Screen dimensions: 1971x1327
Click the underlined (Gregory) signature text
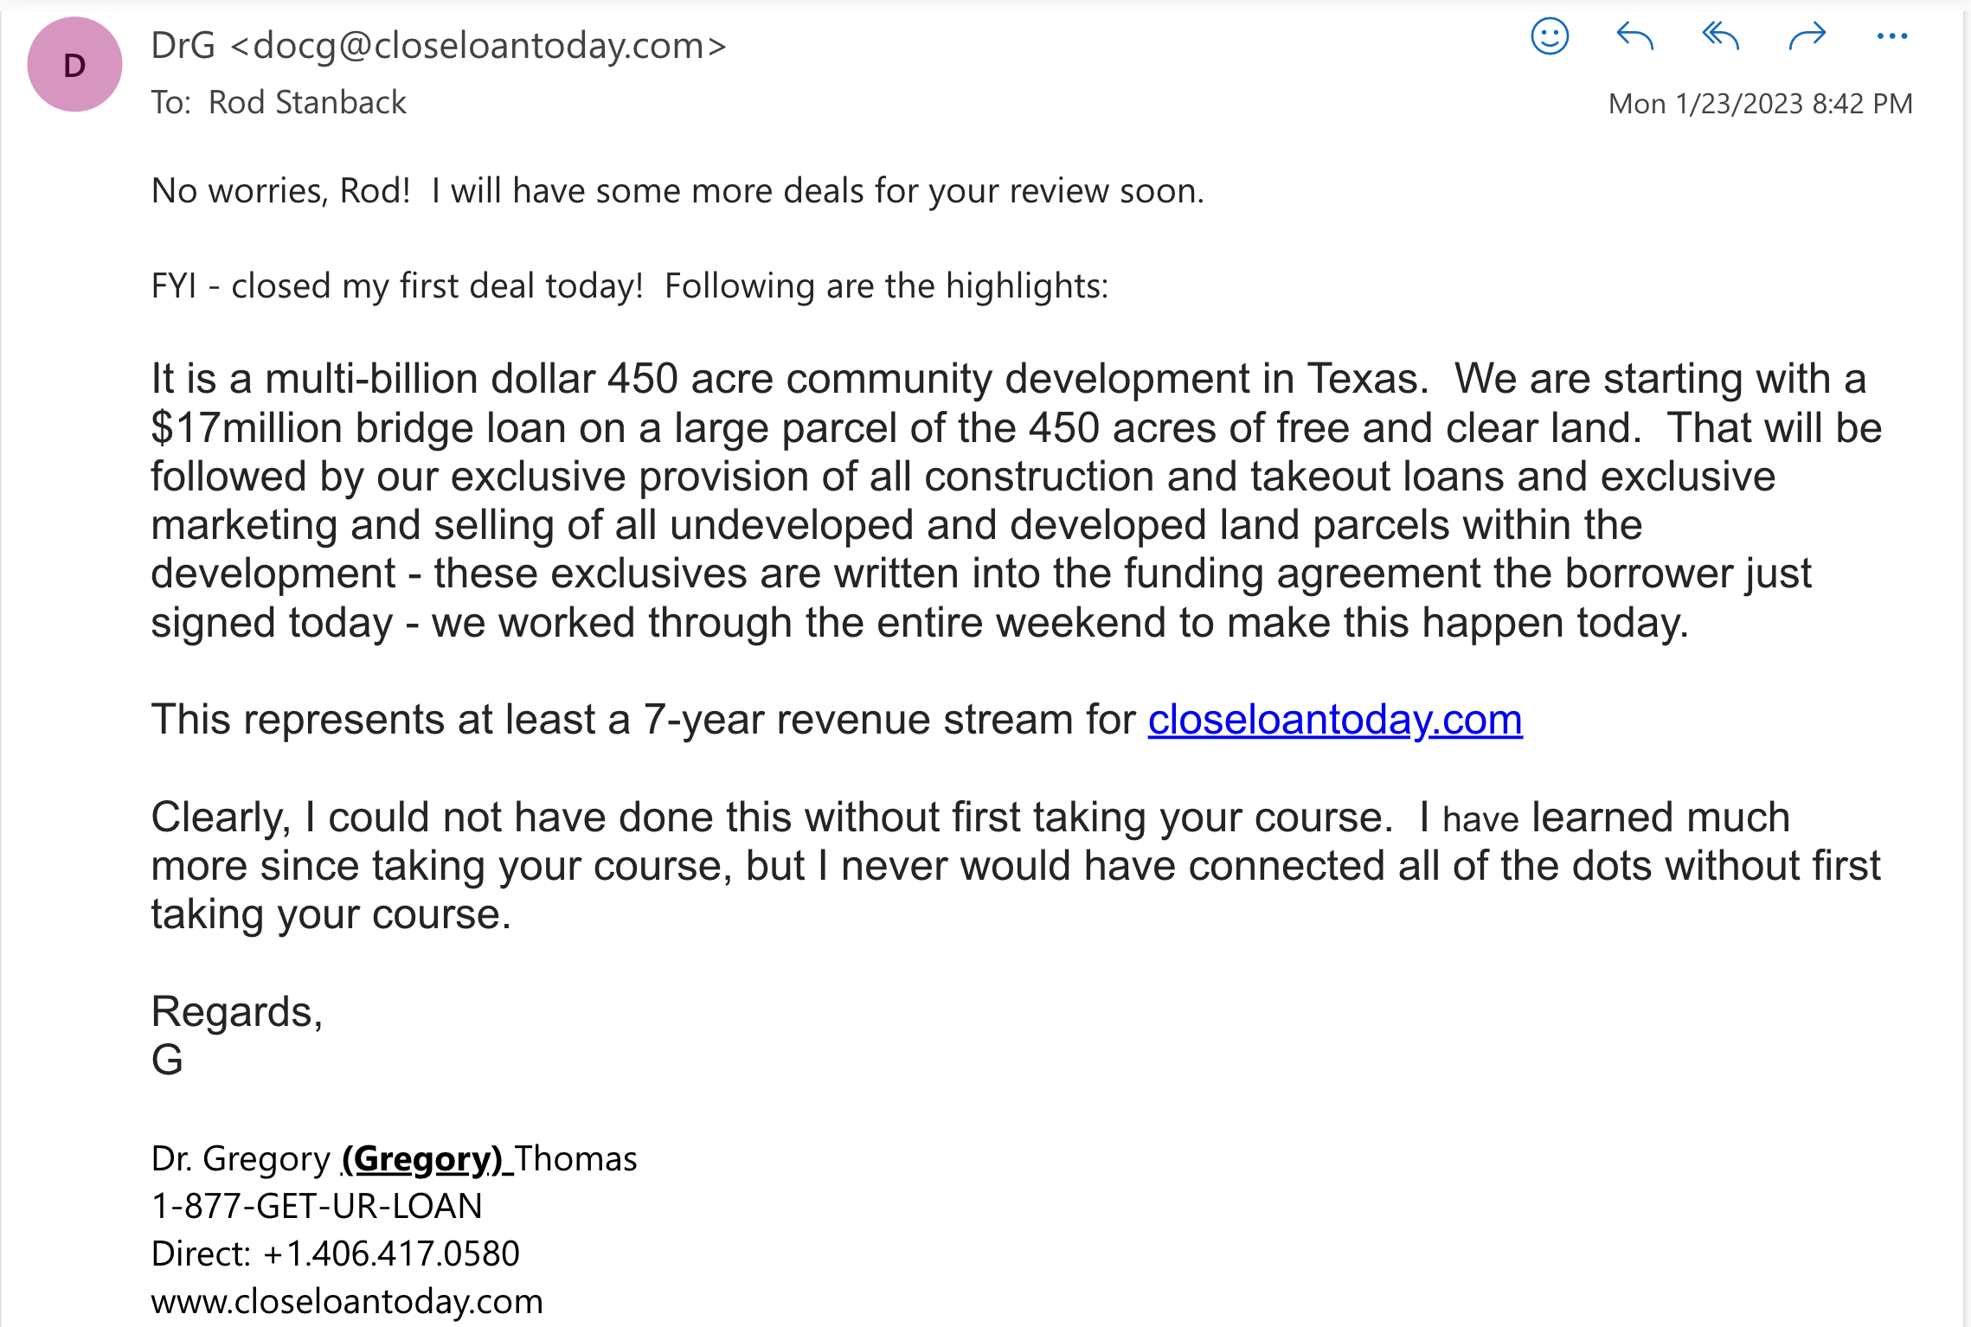coord(421,1158)
